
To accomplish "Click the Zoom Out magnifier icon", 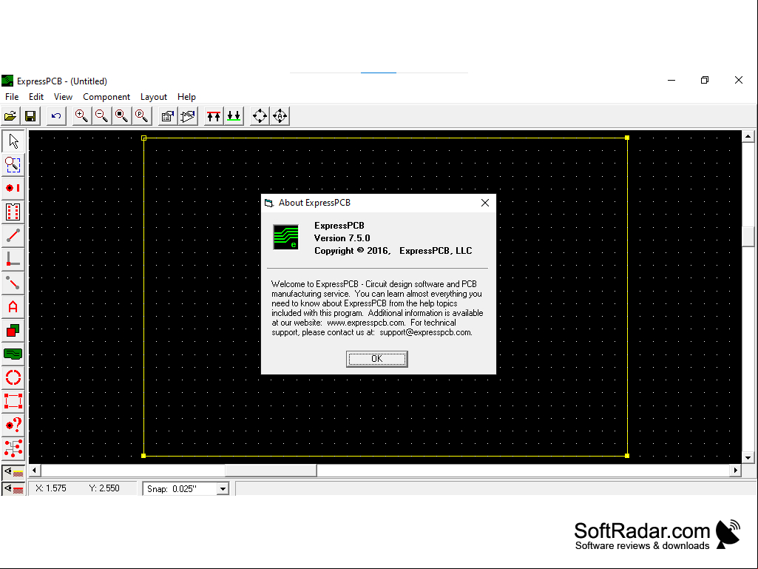I will pyautogui.click(x=101, y=116).
